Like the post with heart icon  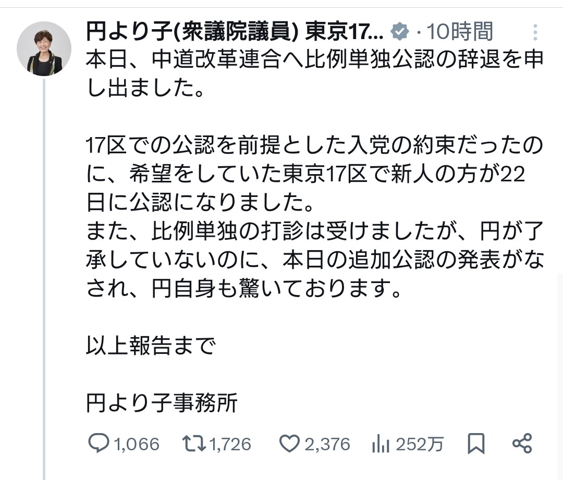pos(289,444)
